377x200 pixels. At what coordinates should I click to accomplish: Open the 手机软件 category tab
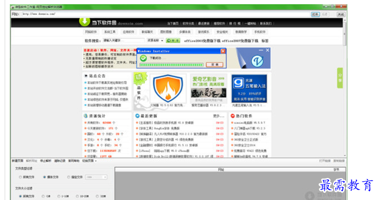260,32
